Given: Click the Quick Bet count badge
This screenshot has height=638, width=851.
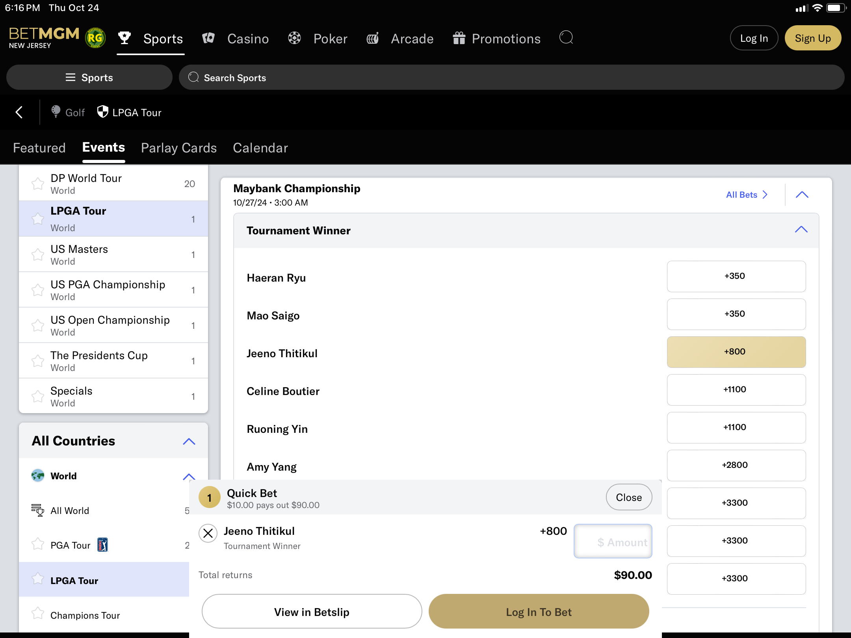Looking at the screenshot, I should pos(209,497).
